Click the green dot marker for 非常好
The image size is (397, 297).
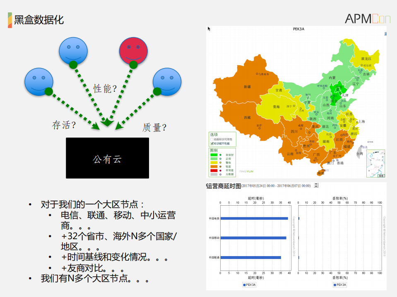(221, 155)
